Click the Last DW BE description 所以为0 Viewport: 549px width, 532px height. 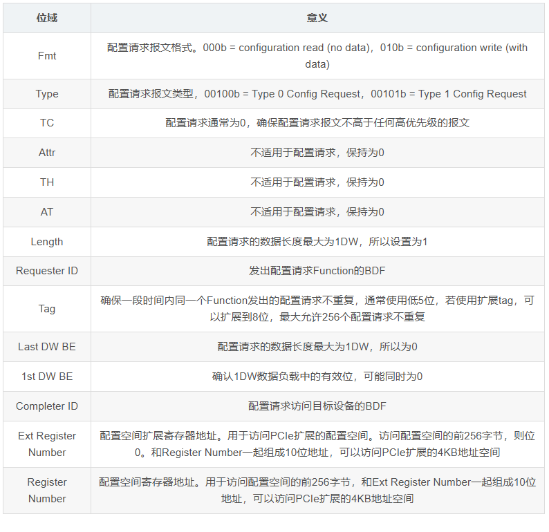pos(317,347)
